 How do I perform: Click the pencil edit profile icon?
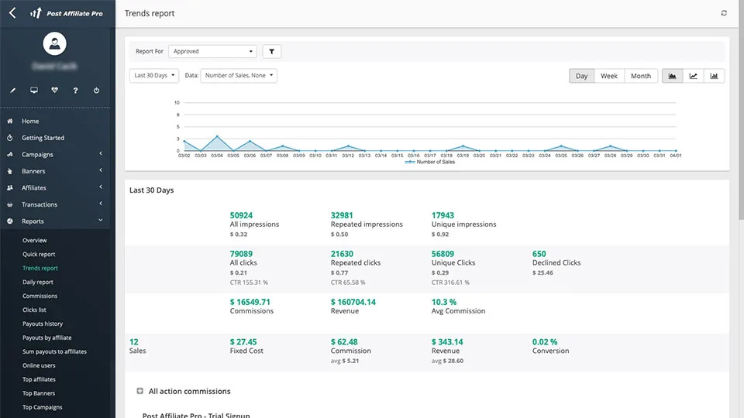[12, 91]
